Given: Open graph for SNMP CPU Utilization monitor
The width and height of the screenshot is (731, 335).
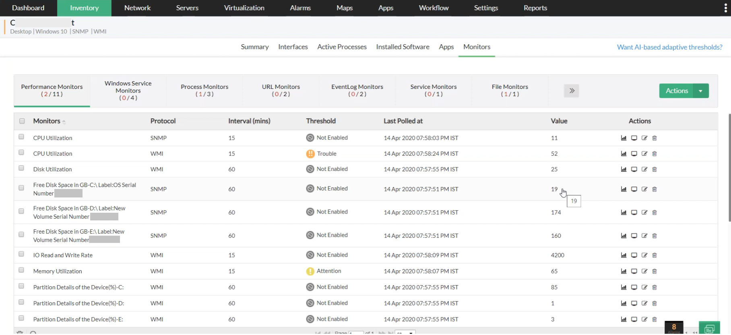Looking at the screenshot, I should (x=624, y=138).
